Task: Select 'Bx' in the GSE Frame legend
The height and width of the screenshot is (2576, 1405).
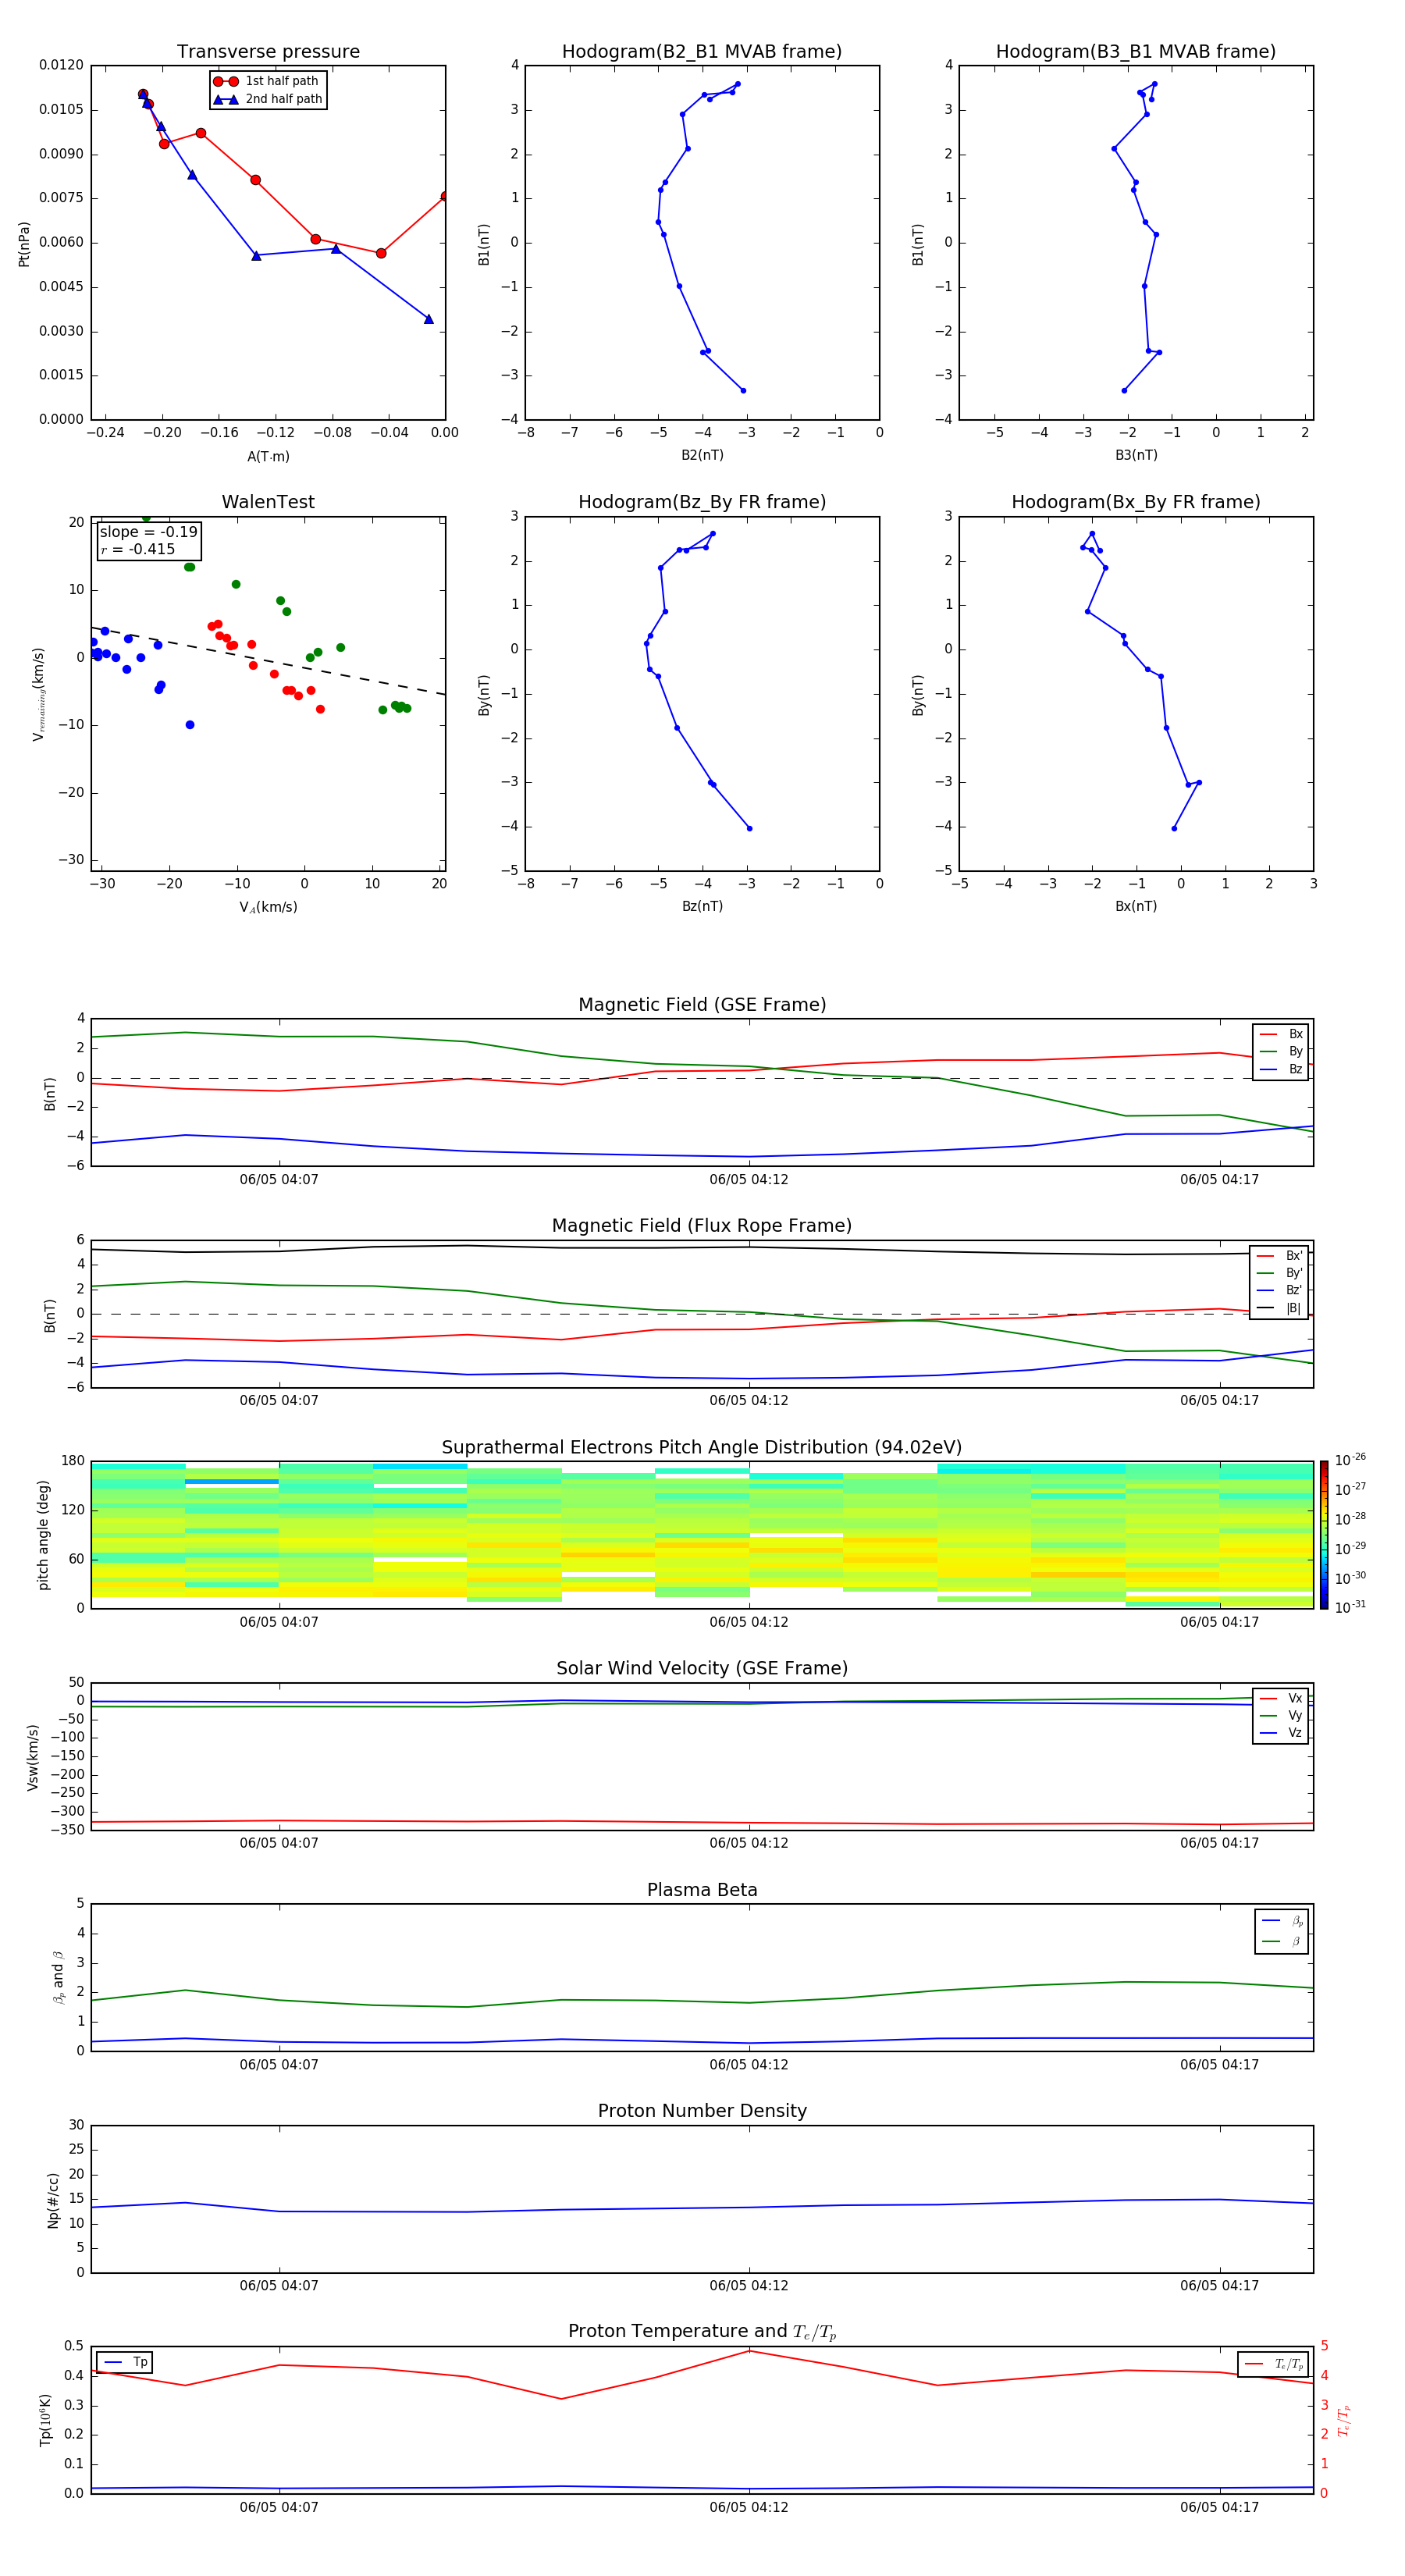Action: [1281, 1034]
